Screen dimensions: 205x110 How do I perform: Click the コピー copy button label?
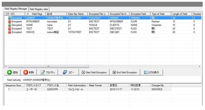pos(71,72)
